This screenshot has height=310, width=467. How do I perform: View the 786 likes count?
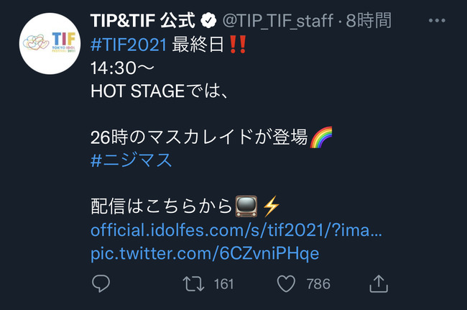[318, 284]
